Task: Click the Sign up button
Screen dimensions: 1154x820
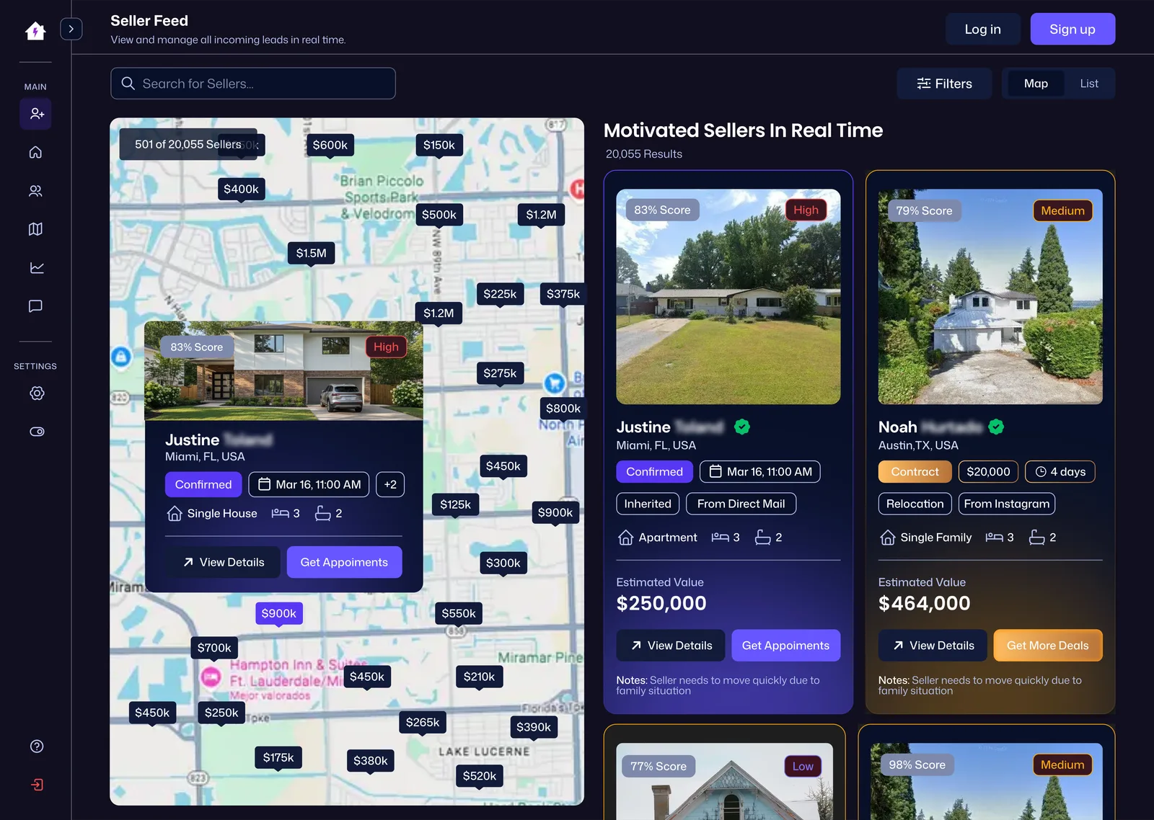Action: click(1072, 29)
